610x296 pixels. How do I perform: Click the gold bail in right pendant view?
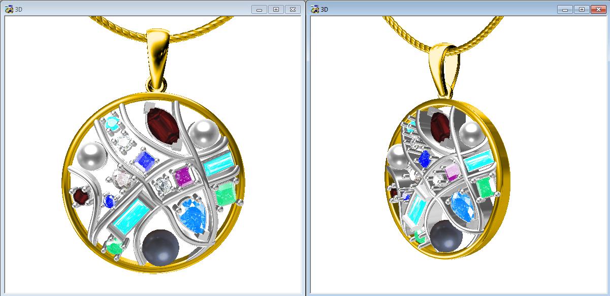tap(445, 70)
